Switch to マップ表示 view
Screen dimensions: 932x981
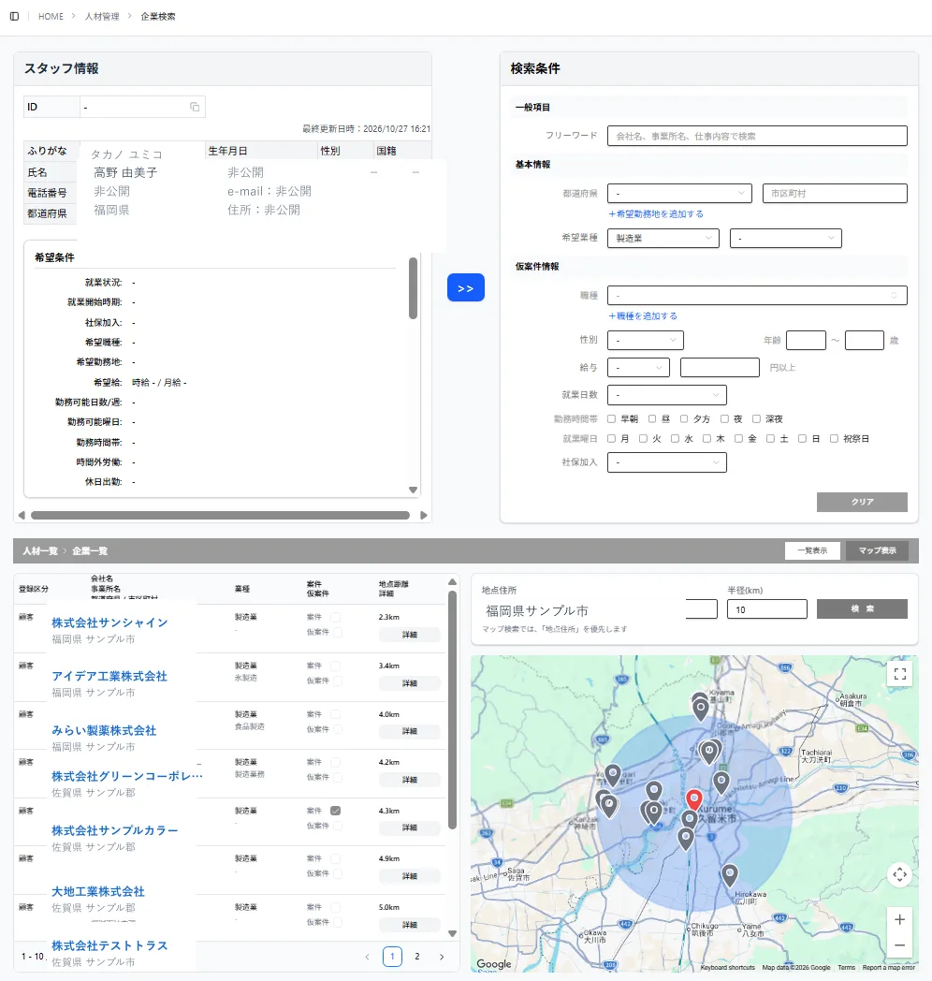(877, 550)
